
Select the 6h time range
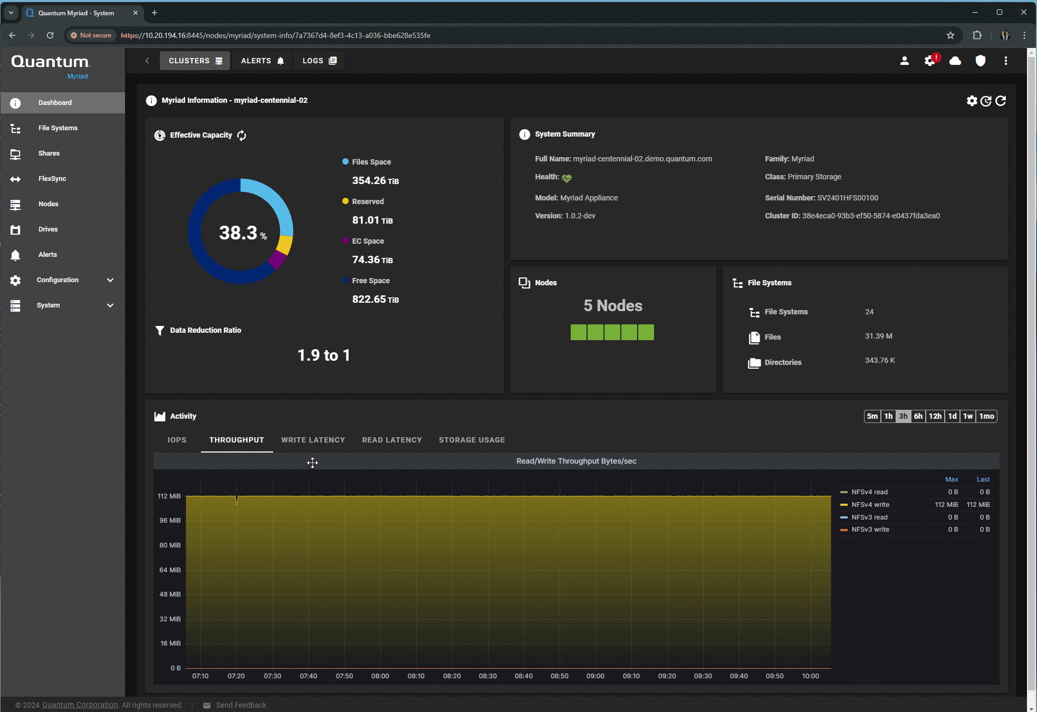tap(918, 417)
